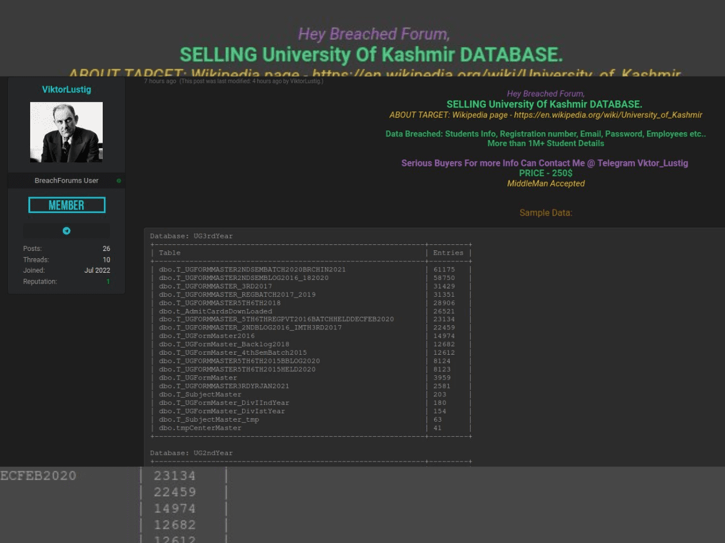Click the BreachForums User title label
Image resolution: width=725 pixels, height=543 pixels.
(66, 181)
